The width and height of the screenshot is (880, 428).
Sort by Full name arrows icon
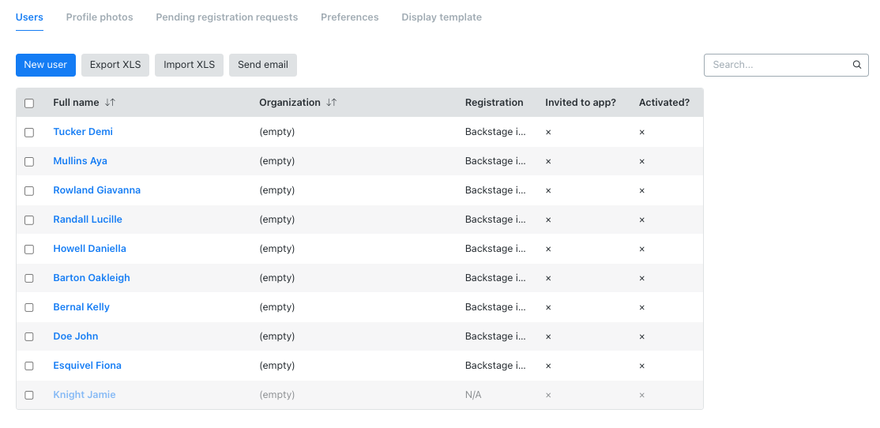(x=110, y=103)
